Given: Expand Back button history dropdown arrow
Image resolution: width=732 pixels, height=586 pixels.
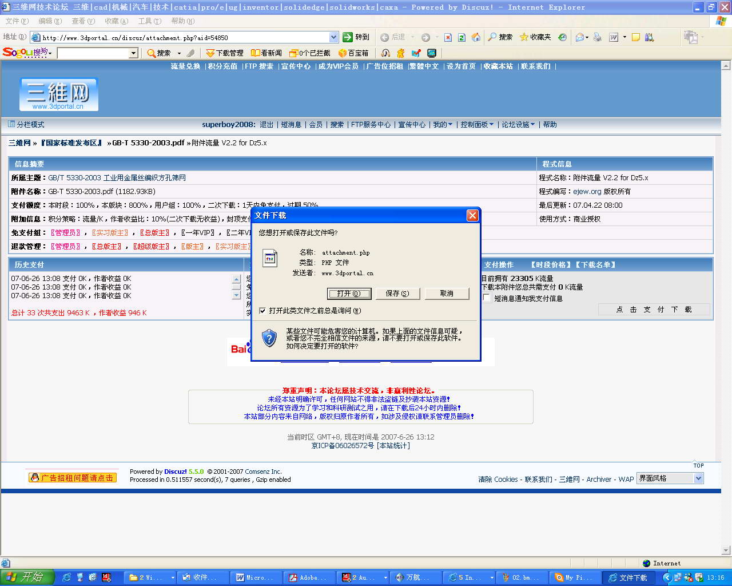Looking at the screenshot, I should (x=412, y=37).
